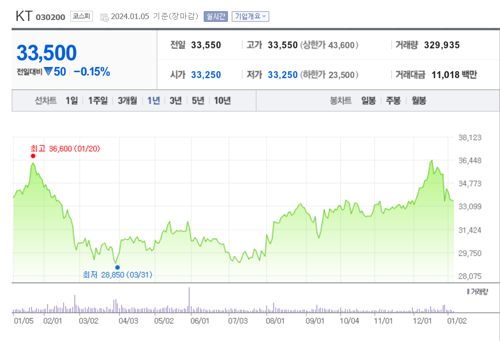Click the 09/01 x-axis date label
This screenshot has width=500, height=341.
(315, 321)
